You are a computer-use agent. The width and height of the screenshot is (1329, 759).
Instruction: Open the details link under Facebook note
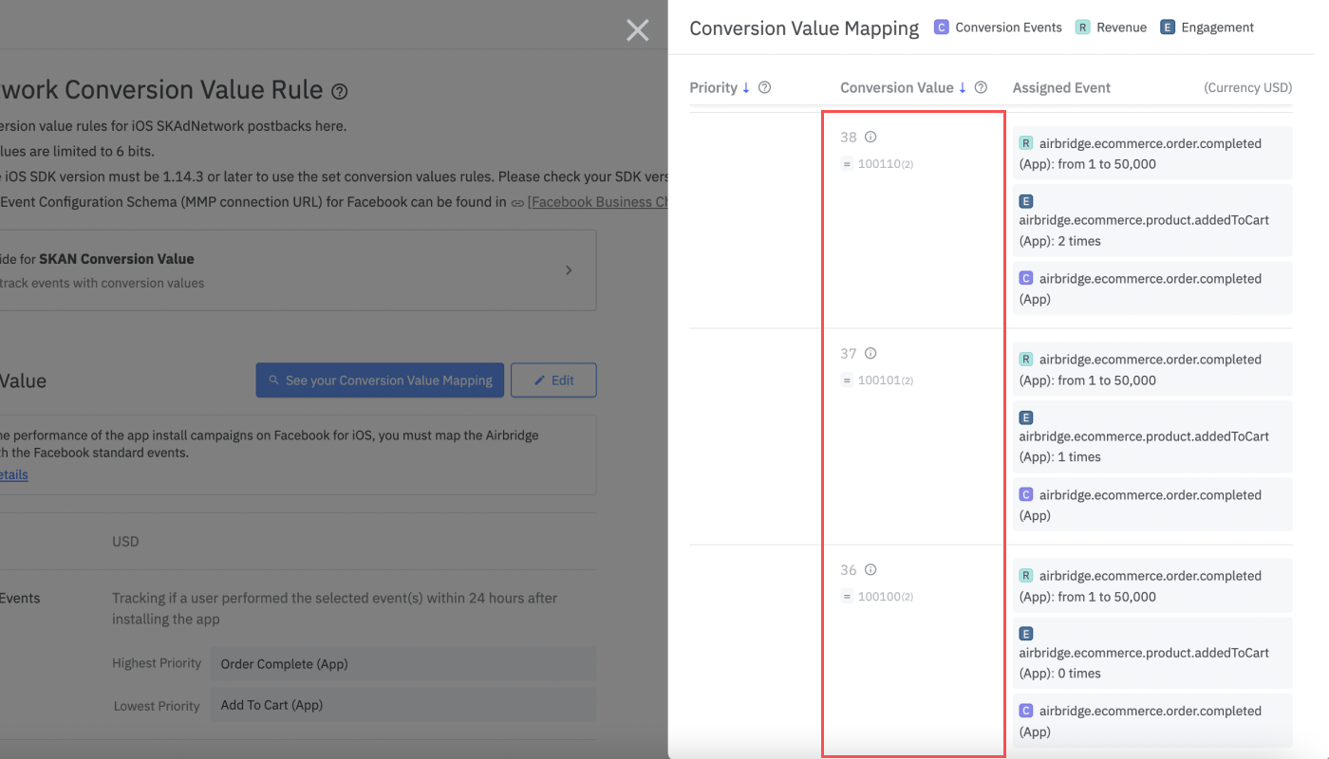[x=13, y=474]
